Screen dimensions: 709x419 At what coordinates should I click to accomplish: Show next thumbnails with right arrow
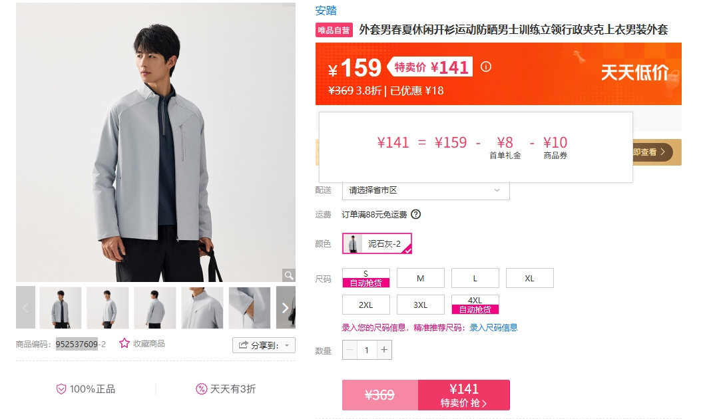pos(286,307)
